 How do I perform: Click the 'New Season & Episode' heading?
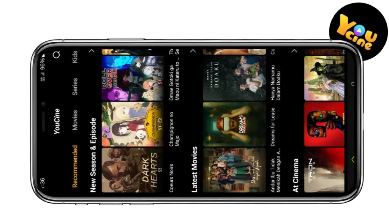pyautogui.click(x=93, y=155)
